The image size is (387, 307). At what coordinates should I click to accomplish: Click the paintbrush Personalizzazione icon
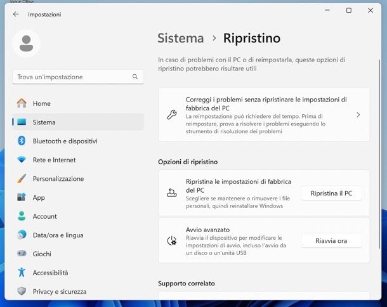click(22, 178)
